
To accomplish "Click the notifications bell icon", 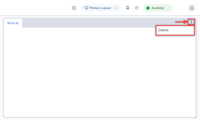I will pos(128,8).
